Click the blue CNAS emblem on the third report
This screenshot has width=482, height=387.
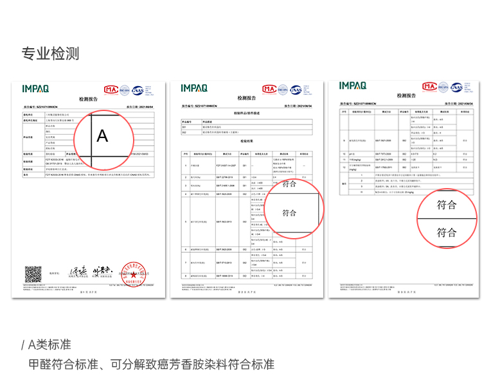[456, 87]
